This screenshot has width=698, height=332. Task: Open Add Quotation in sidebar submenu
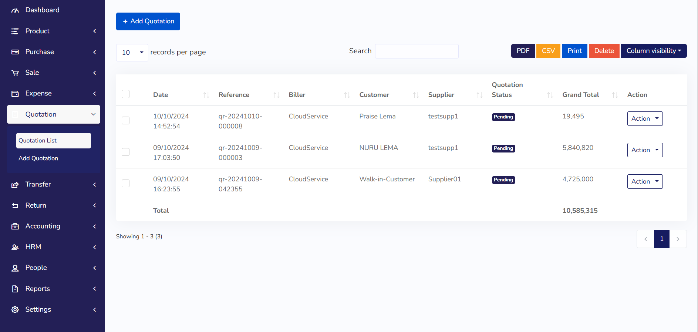point(38,158)
